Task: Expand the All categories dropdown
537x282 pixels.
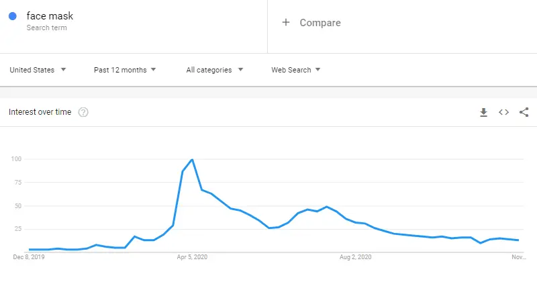Action: [x=215, y=70]
